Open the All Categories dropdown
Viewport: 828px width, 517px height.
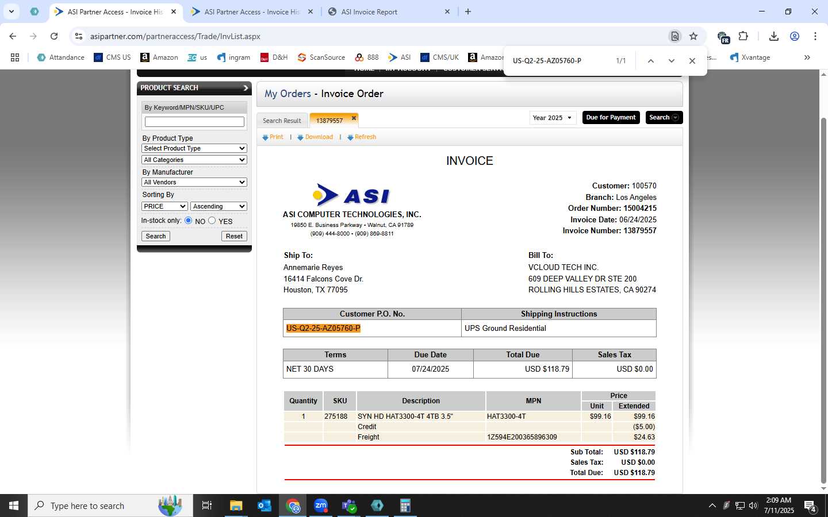pyautogui.click(x=194, y=160)
